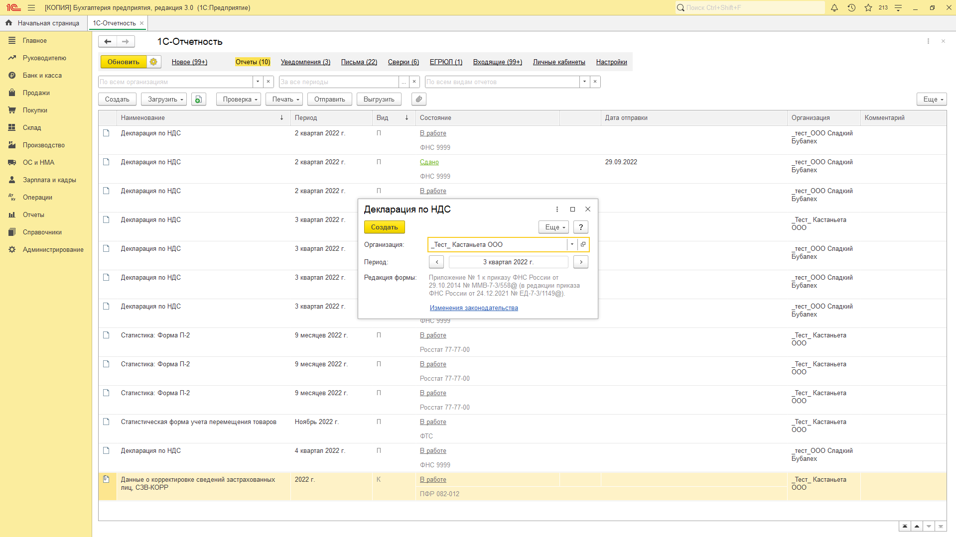This screenshot has height=537, width=956.
Task: Select the Отчеты (10) tab
Action: [x=253, y=62]
